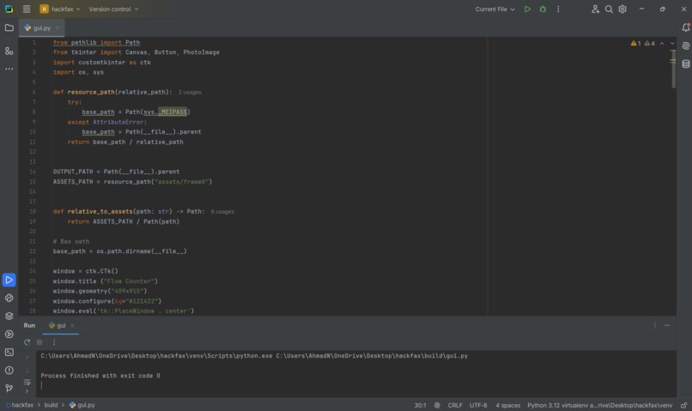Viewport: 692px width, 411px height.
Task: Toggle the Run tool window icon in sidebar
Action: pos(9,280)
